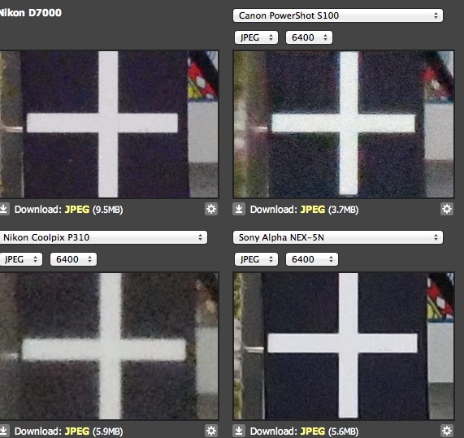464x438 pixels.
Task: Open the Sony Alpha NEX-5N camera dropdown
Action: pyautogui.click(x=338, y=237)
